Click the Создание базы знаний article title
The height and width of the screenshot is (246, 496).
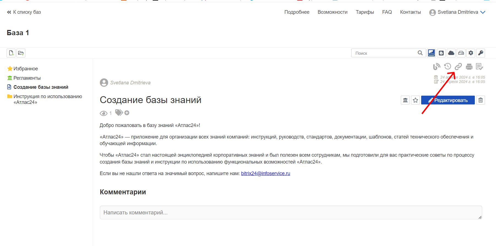[x=150, y=100]
